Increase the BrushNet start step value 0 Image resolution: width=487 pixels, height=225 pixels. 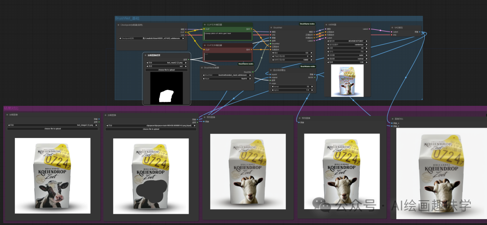coord(312,56)
